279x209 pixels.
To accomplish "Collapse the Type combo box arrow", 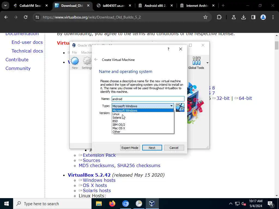I will click(171, 106).
